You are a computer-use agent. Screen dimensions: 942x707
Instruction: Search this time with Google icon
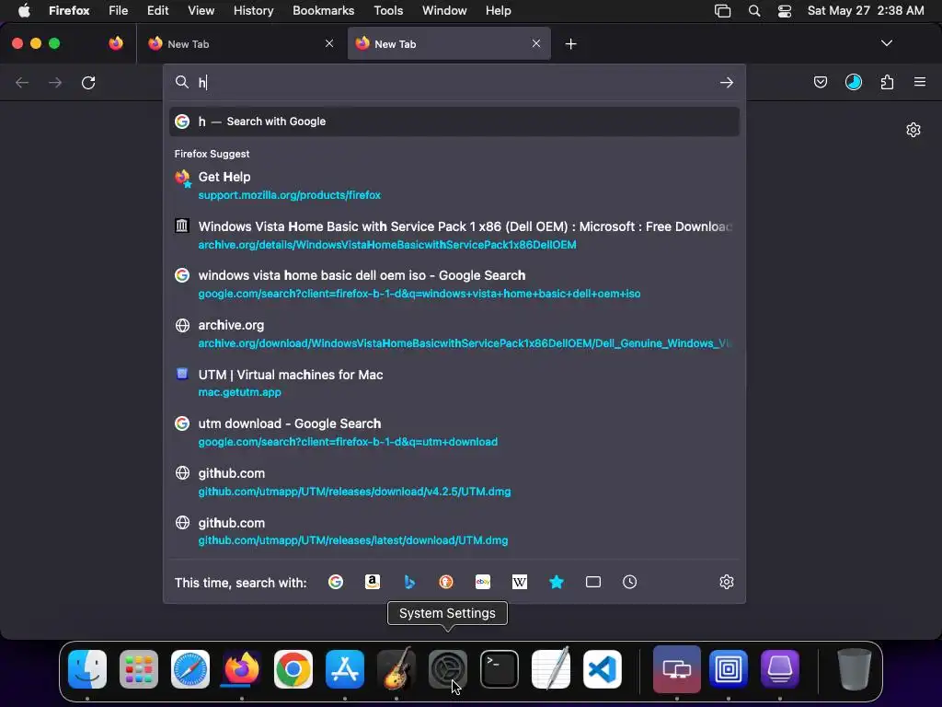(x=336, y=582)
